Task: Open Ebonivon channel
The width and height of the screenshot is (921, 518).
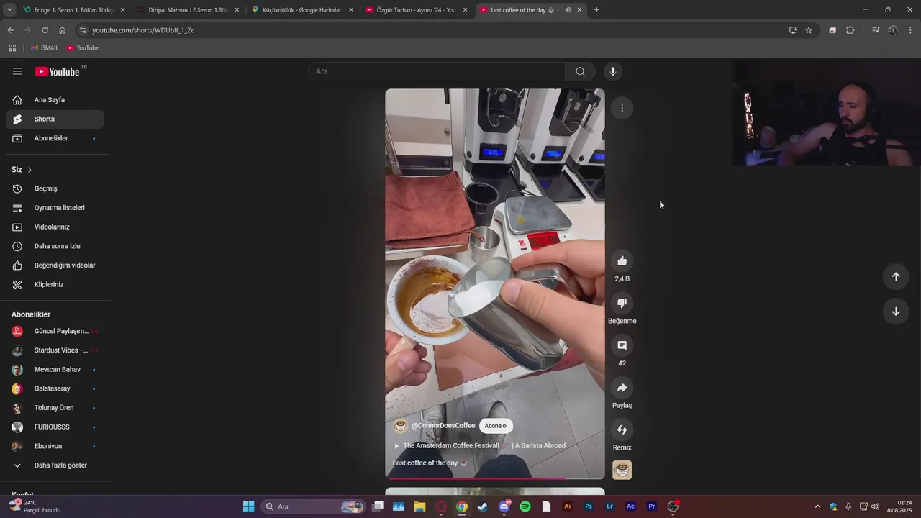Action: [x=55, y=446]
